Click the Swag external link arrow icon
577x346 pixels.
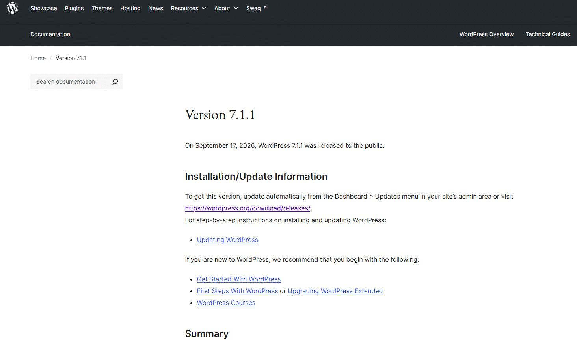[265, 7]
